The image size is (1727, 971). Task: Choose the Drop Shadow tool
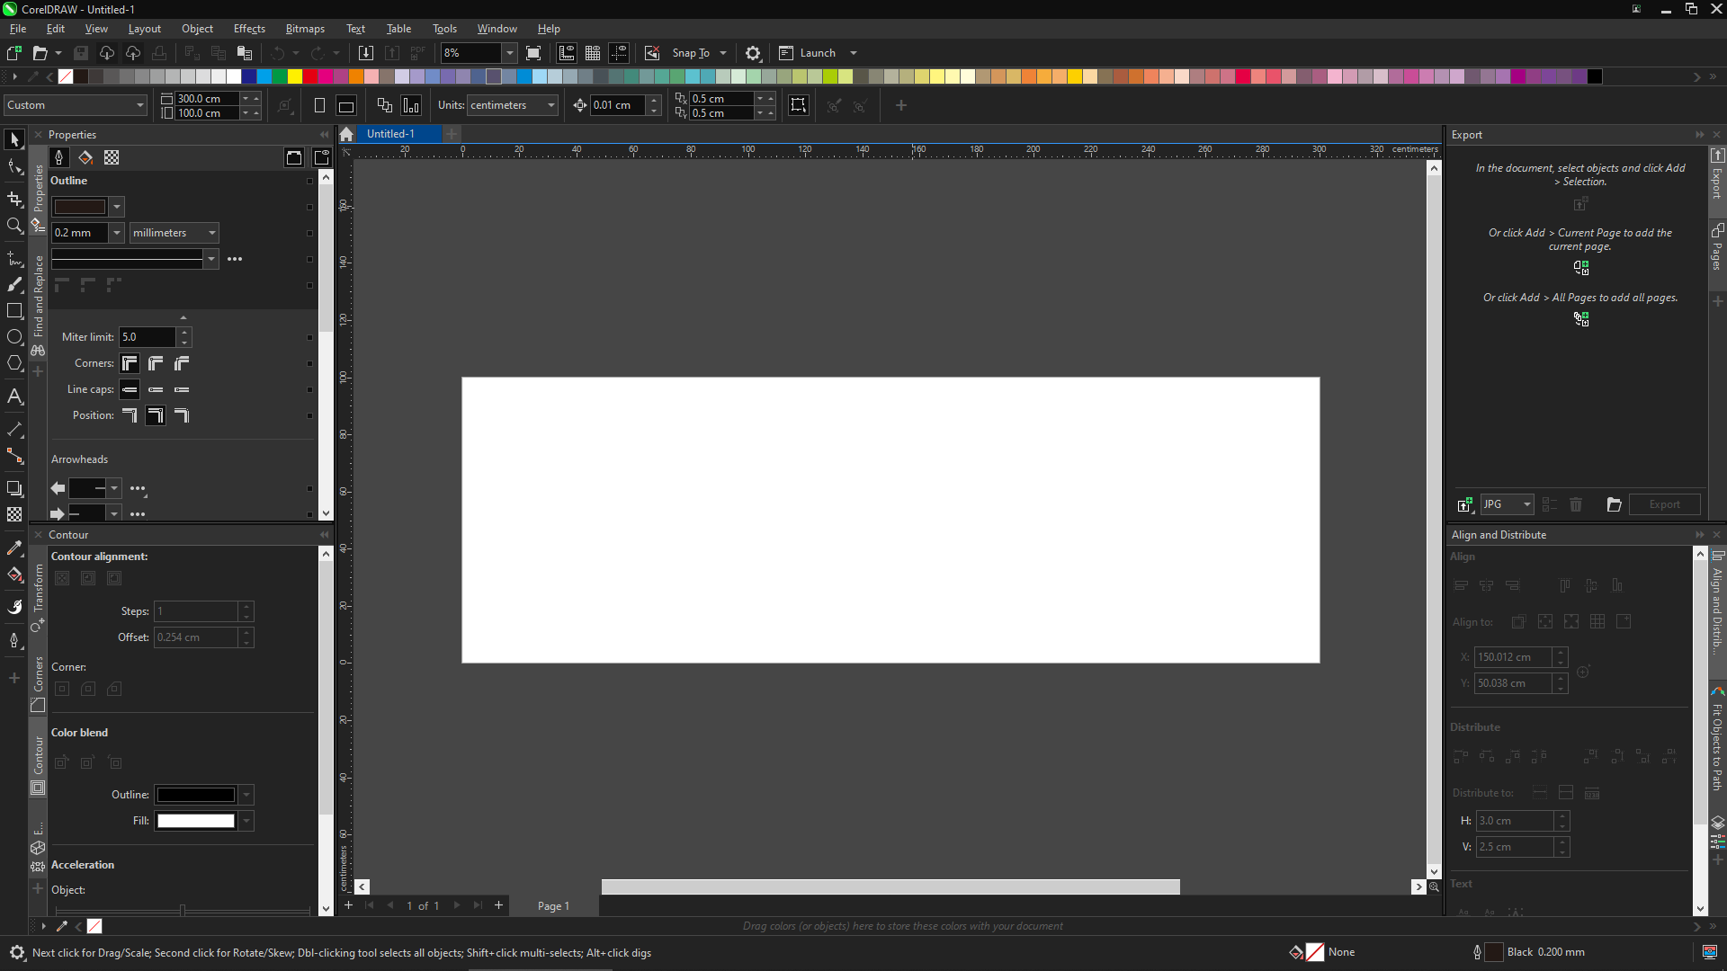(x=14, y=488)
